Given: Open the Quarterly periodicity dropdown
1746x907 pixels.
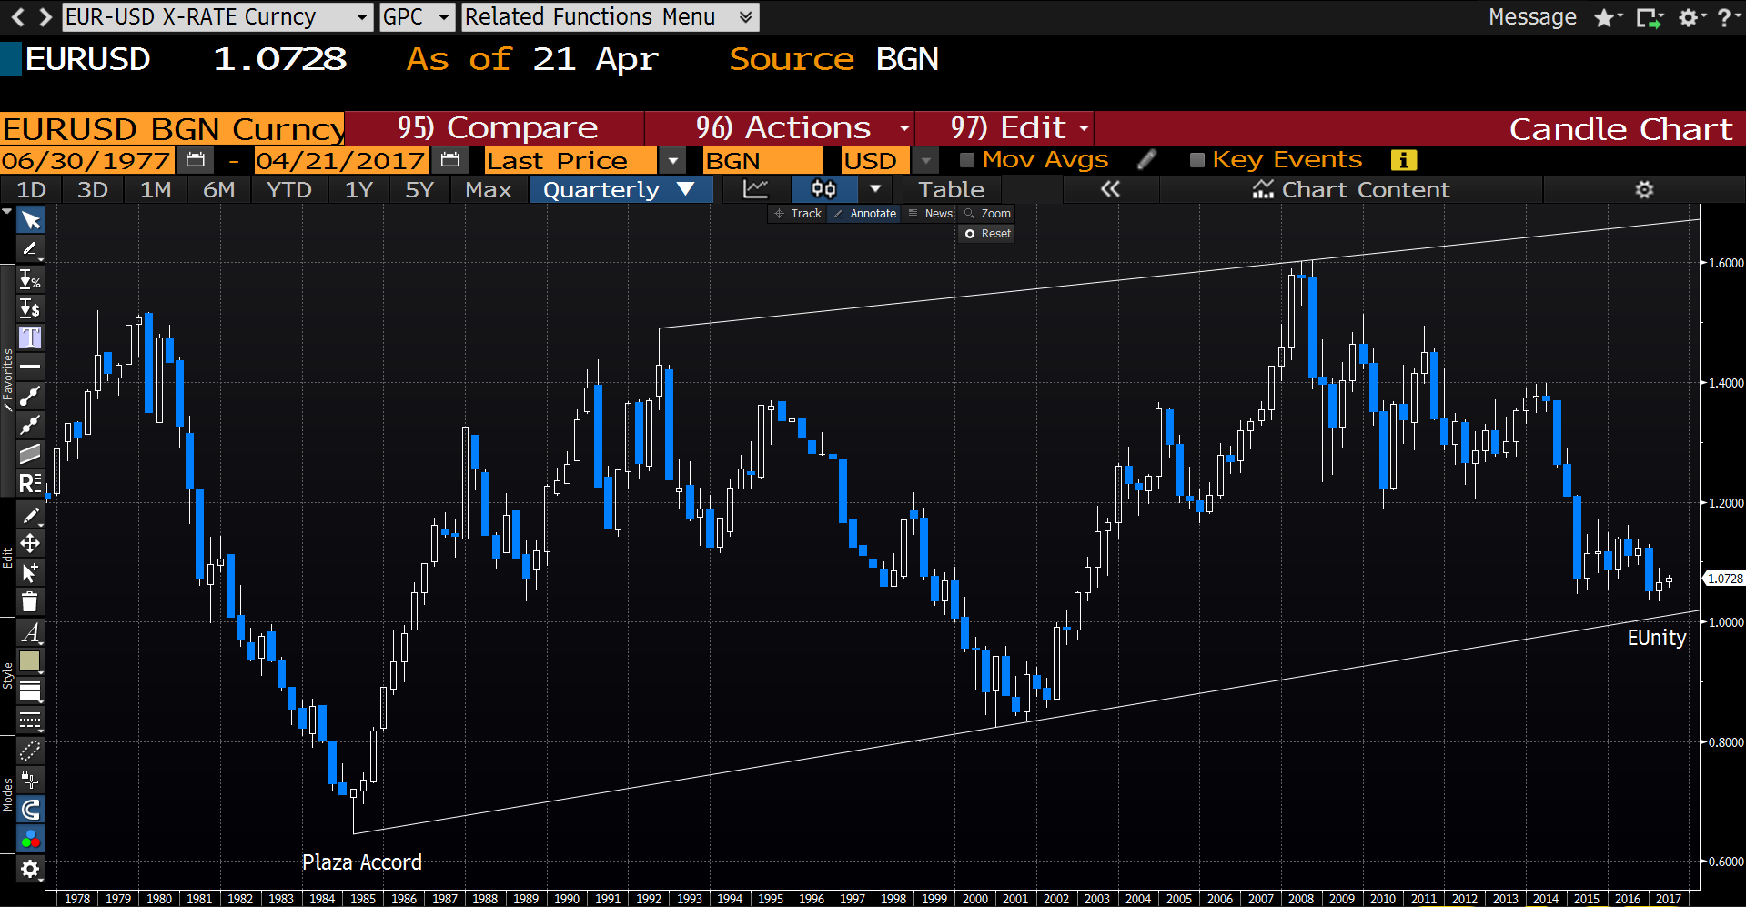Looking at the screenshot, I should (620, 189).
